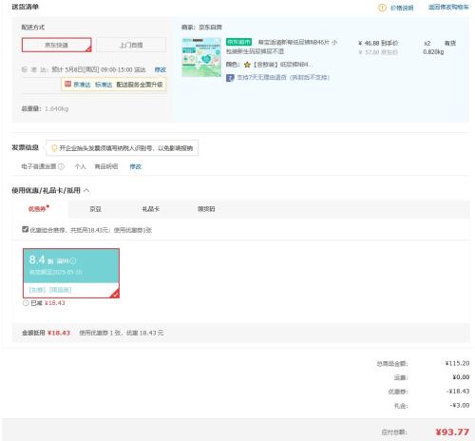Click the green 京东超市 tag
Screen dimensions: 475x441
pos(238,42)
